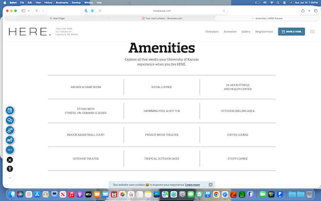Viewport: 321px width, 201px height.
Task: Click the SOCIAL LOUNGE amenity
Action: 162,87
